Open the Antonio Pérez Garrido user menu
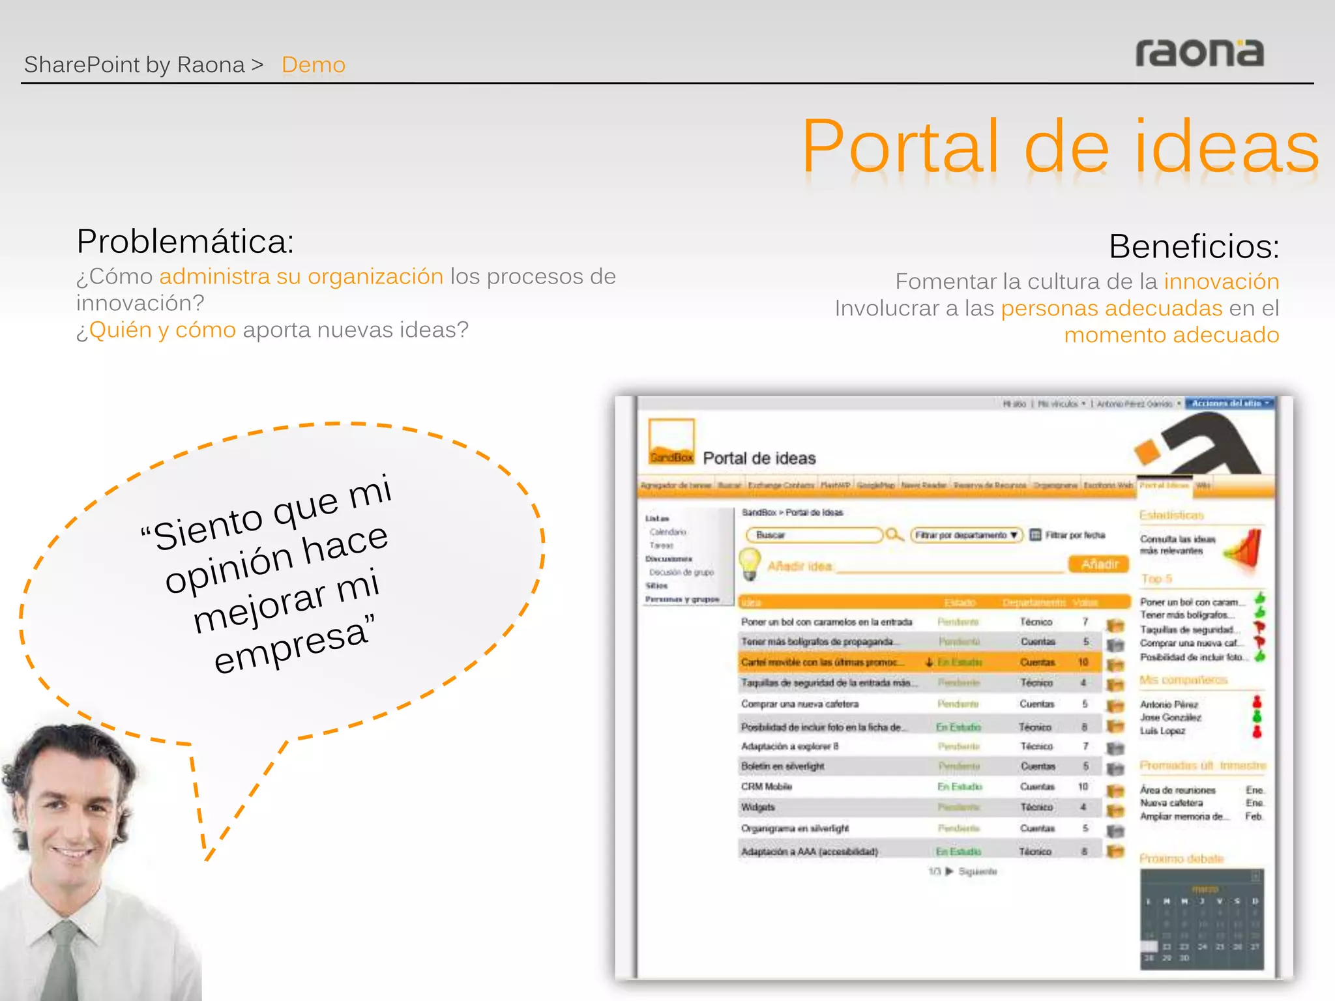The width and height of the screenshot is (1335, 1001). [1138, 404]
